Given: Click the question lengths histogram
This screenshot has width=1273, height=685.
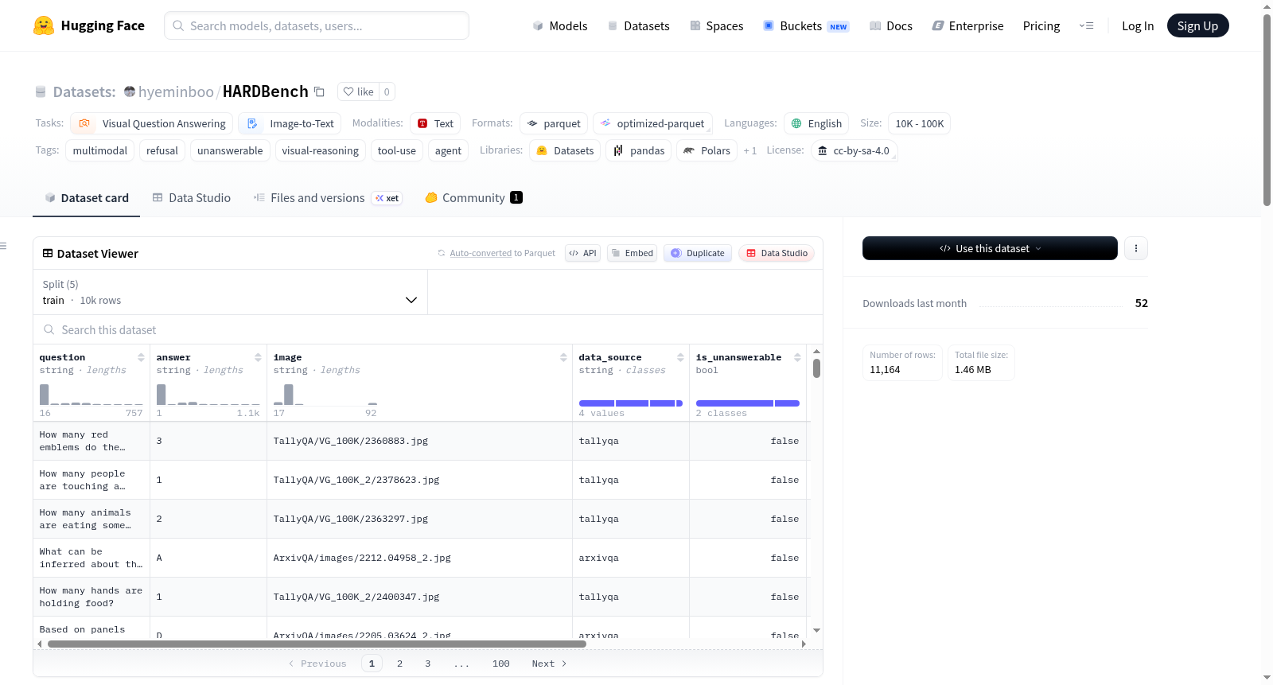Looking at the screenshot, I should [x=91, y=394].
